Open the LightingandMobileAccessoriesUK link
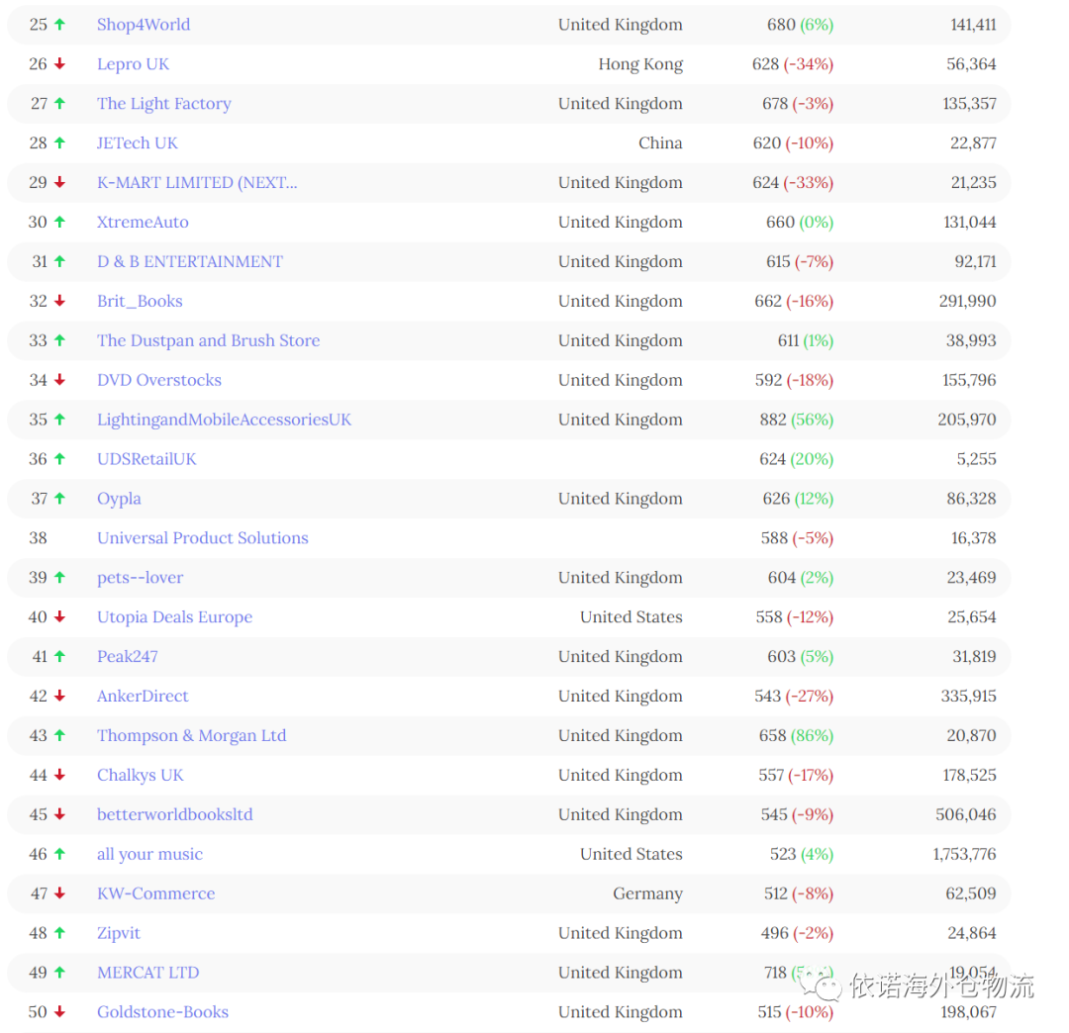Viewport: 1069px width, 1033px height. point(224,420)
